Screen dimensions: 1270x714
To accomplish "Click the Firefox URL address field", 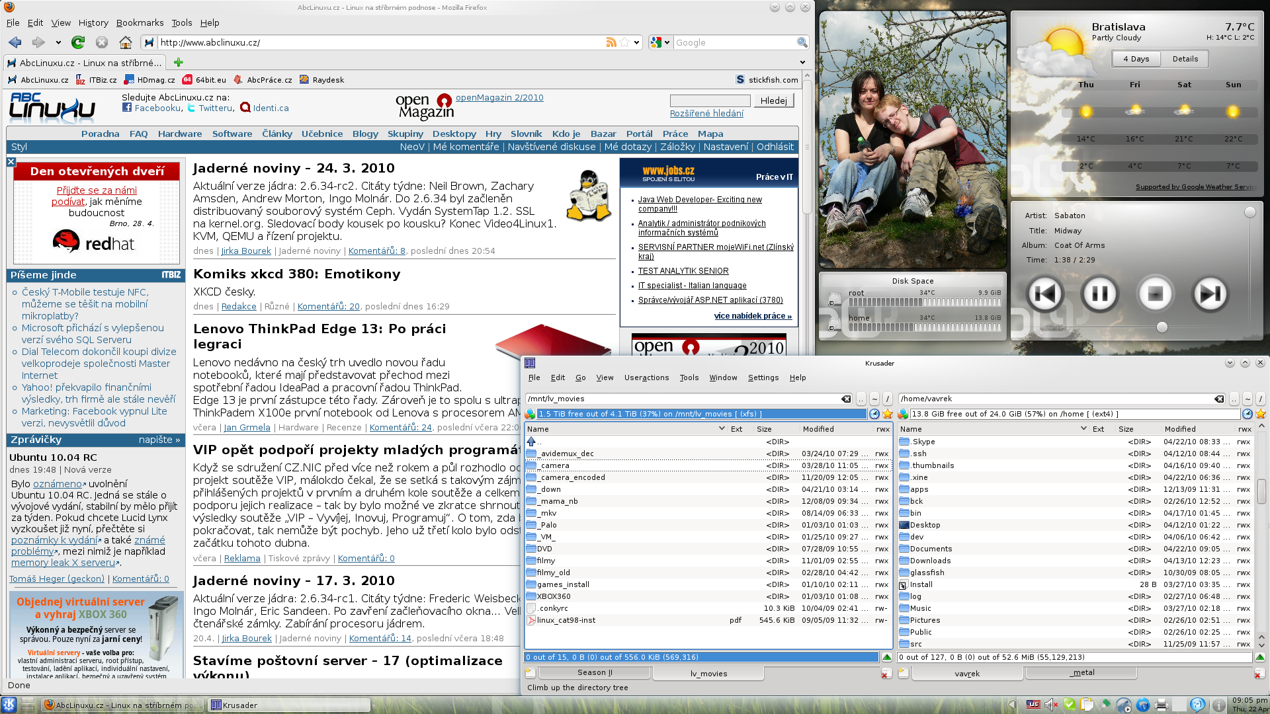I will [x=380, y=42].
